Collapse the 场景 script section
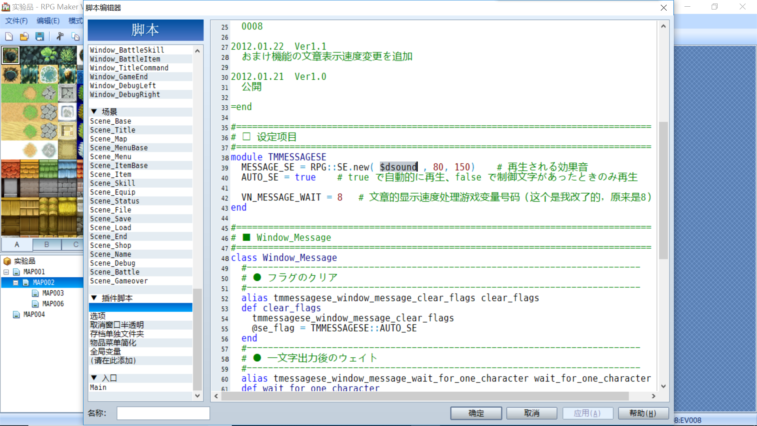 coord(94,112)
